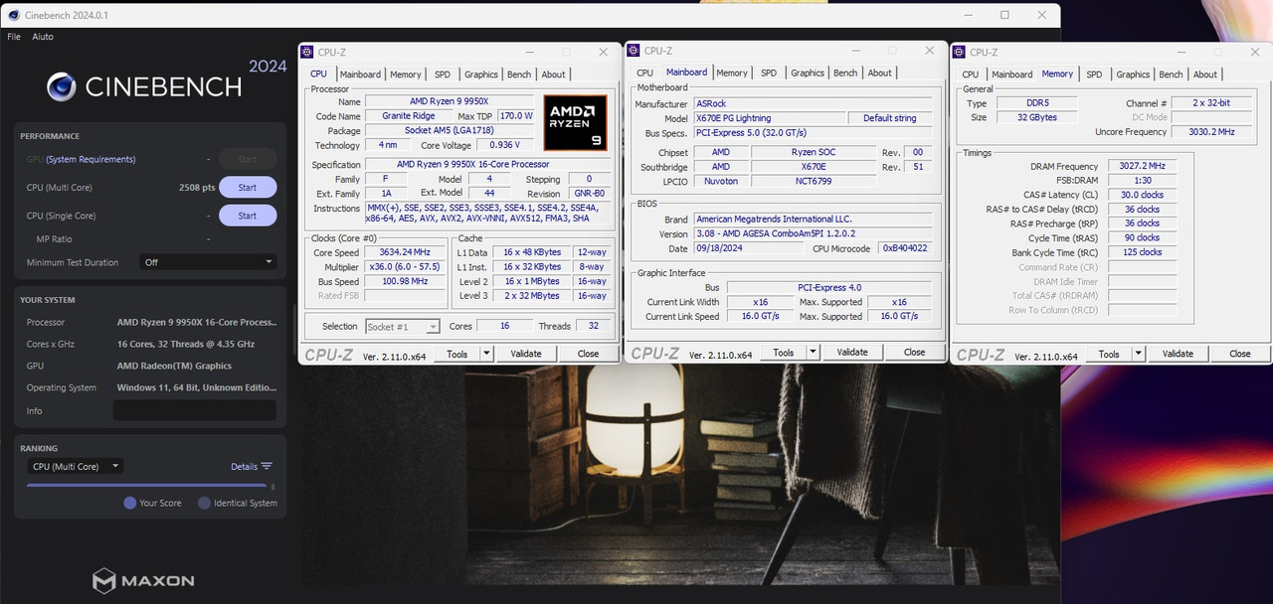Open Tools dropdown arrow in the Memory window
The height and width of the screenshot is (604, 1273).
click(x=1138, y=354)
